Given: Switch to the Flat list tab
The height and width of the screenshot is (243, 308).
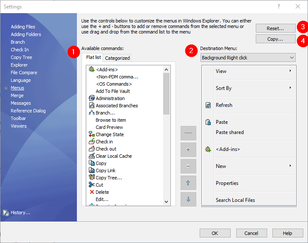Looking at the screenshot, I should point(93,57).
